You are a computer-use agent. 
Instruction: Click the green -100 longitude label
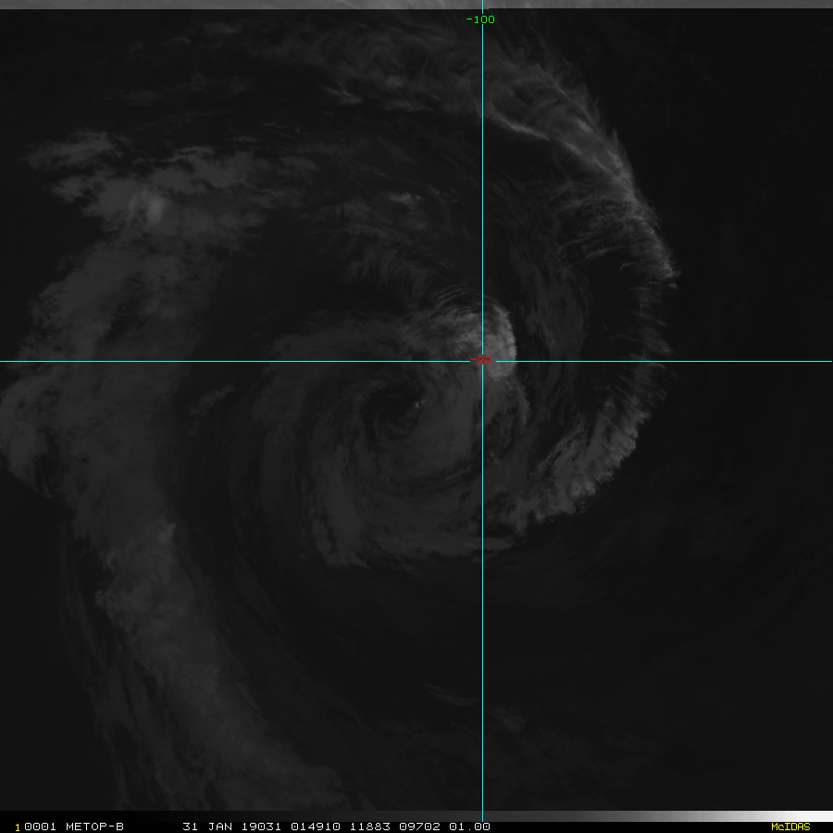coord(480,19)
